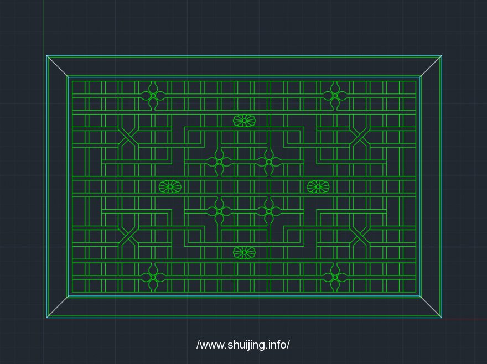
Task: Select the white miter line at top-left corner
Action: (x=58, y=66)
